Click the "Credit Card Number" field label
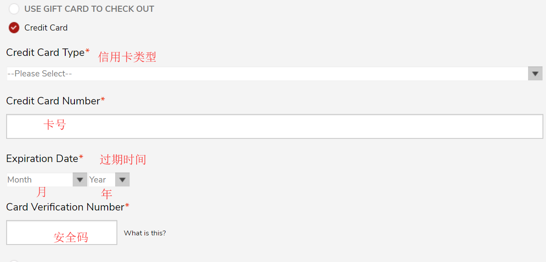This screenshot has height=262, width=546. click(x=53, y=101)
